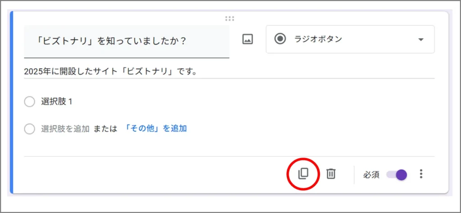The height and width of the screenshot is (213, 461).
Task: Delete the question with the trash icon
Action: 331,174
